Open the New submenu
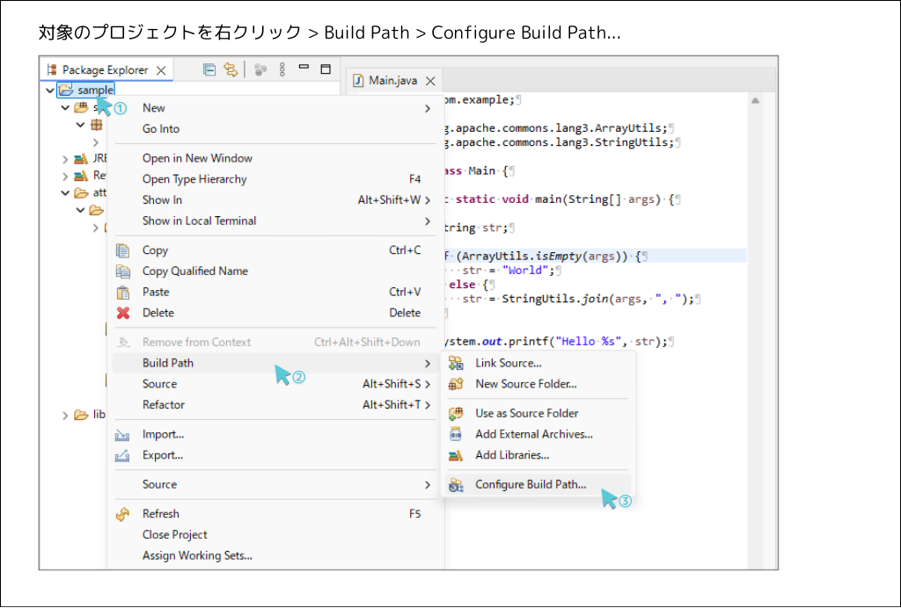 point(275,108)
